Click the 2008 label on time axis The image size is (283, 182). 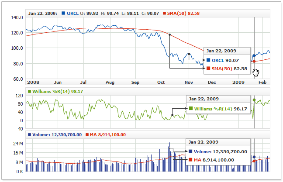click(33, 82)
